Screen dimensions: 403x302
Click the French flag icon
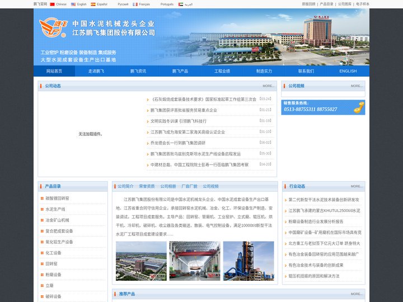(135, 4)
